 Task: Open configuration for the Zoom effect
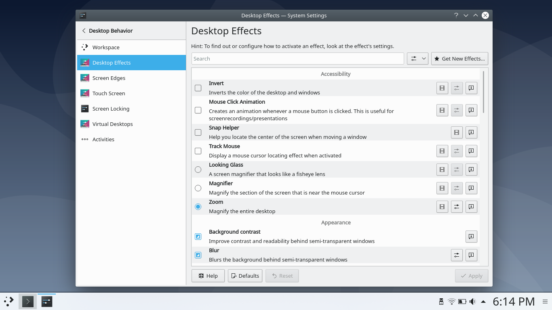(x=457, y=207)
